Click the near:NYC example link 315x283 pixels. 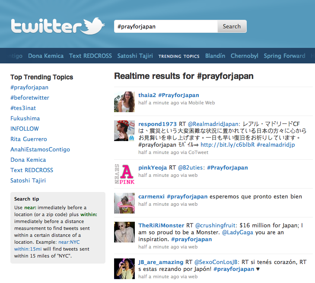point(69,242)
